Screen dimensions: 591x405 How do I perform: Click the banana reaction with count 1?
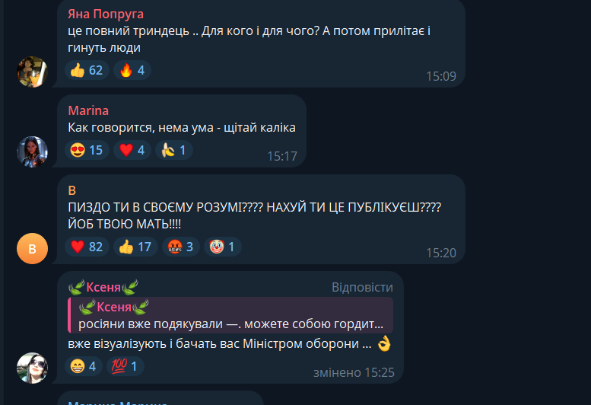[173, 150]
